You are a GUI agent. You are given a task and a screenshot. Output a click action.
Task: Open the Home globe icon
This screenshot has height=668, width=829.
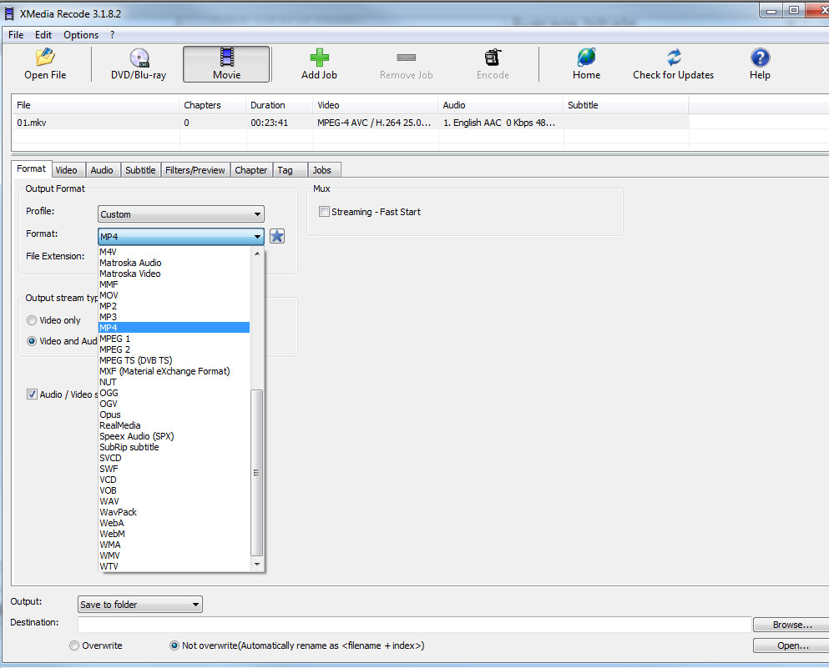point(586,57)
